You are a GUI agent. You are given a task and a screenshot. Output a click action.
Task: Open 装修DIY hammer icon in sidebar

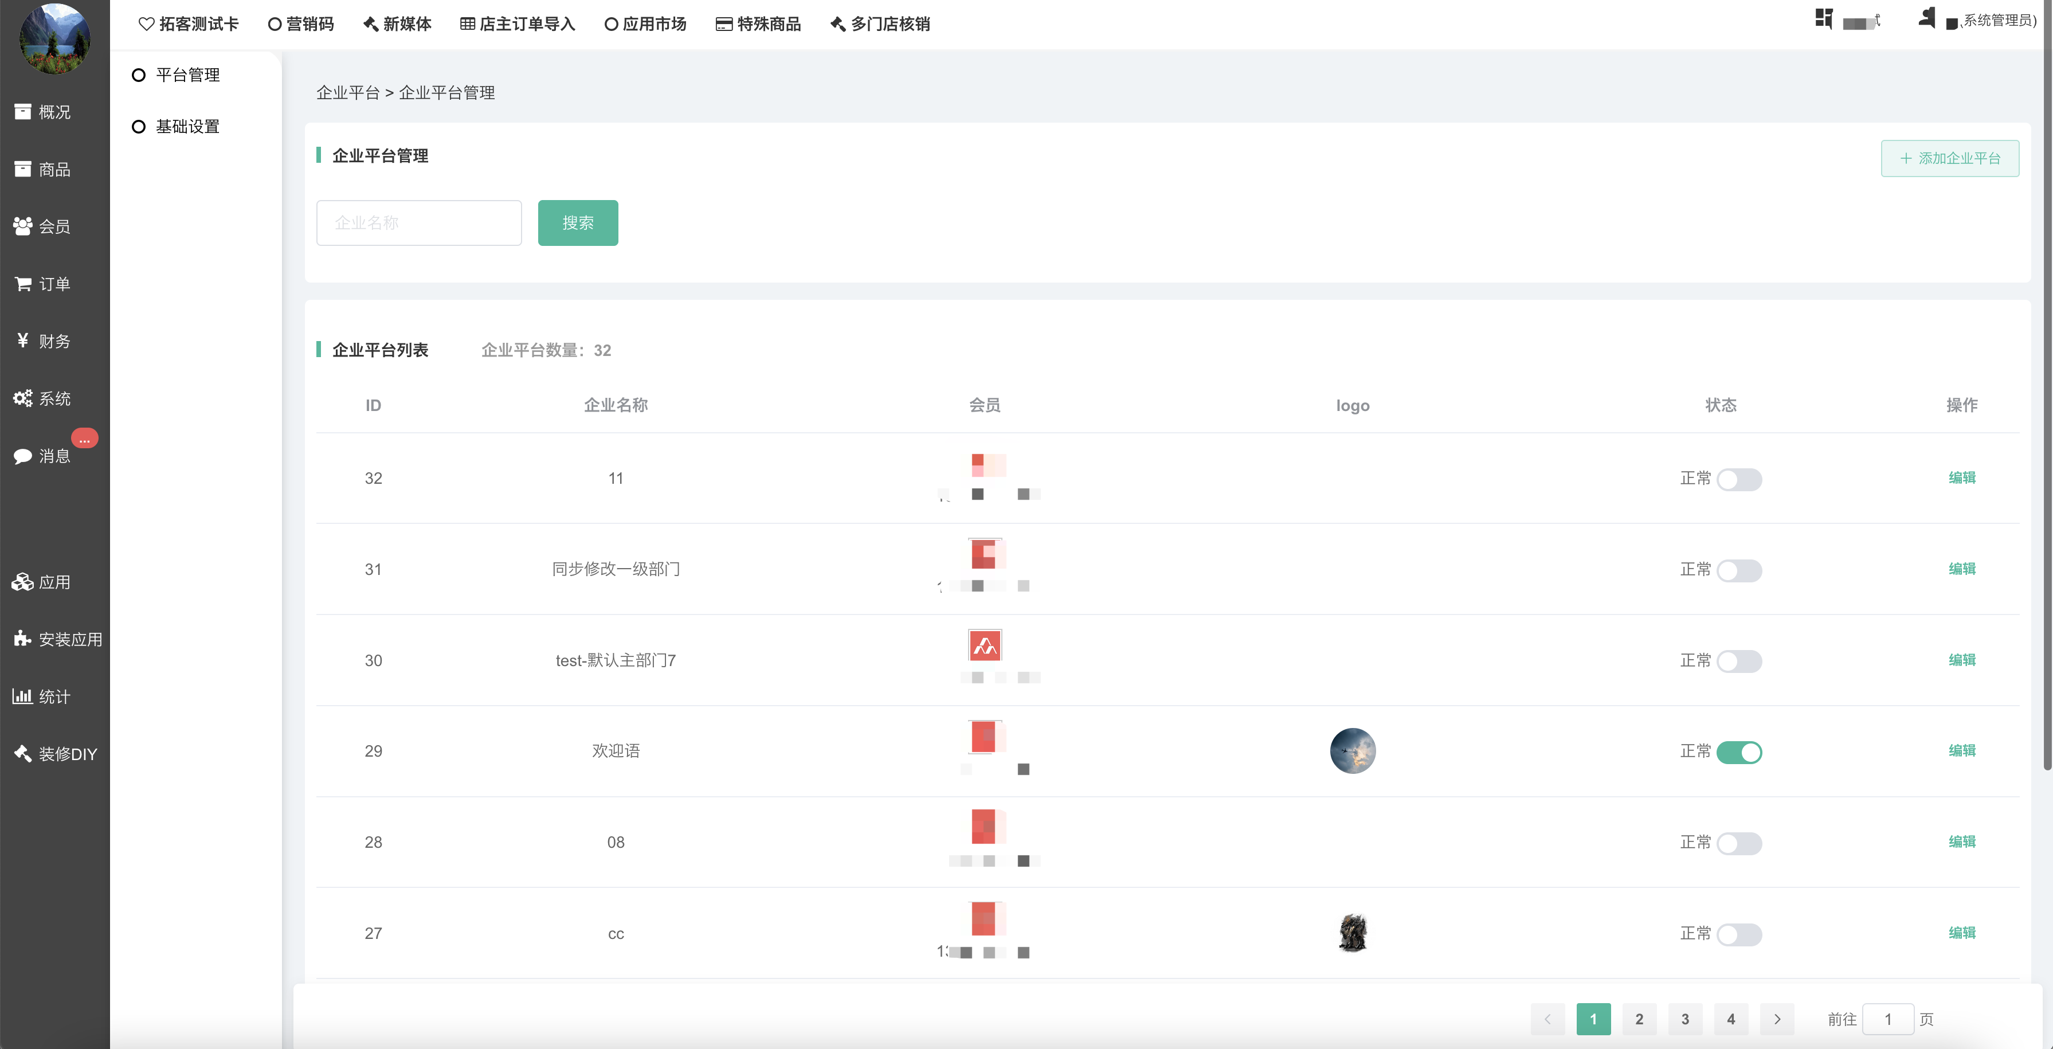tap(22, 753)
